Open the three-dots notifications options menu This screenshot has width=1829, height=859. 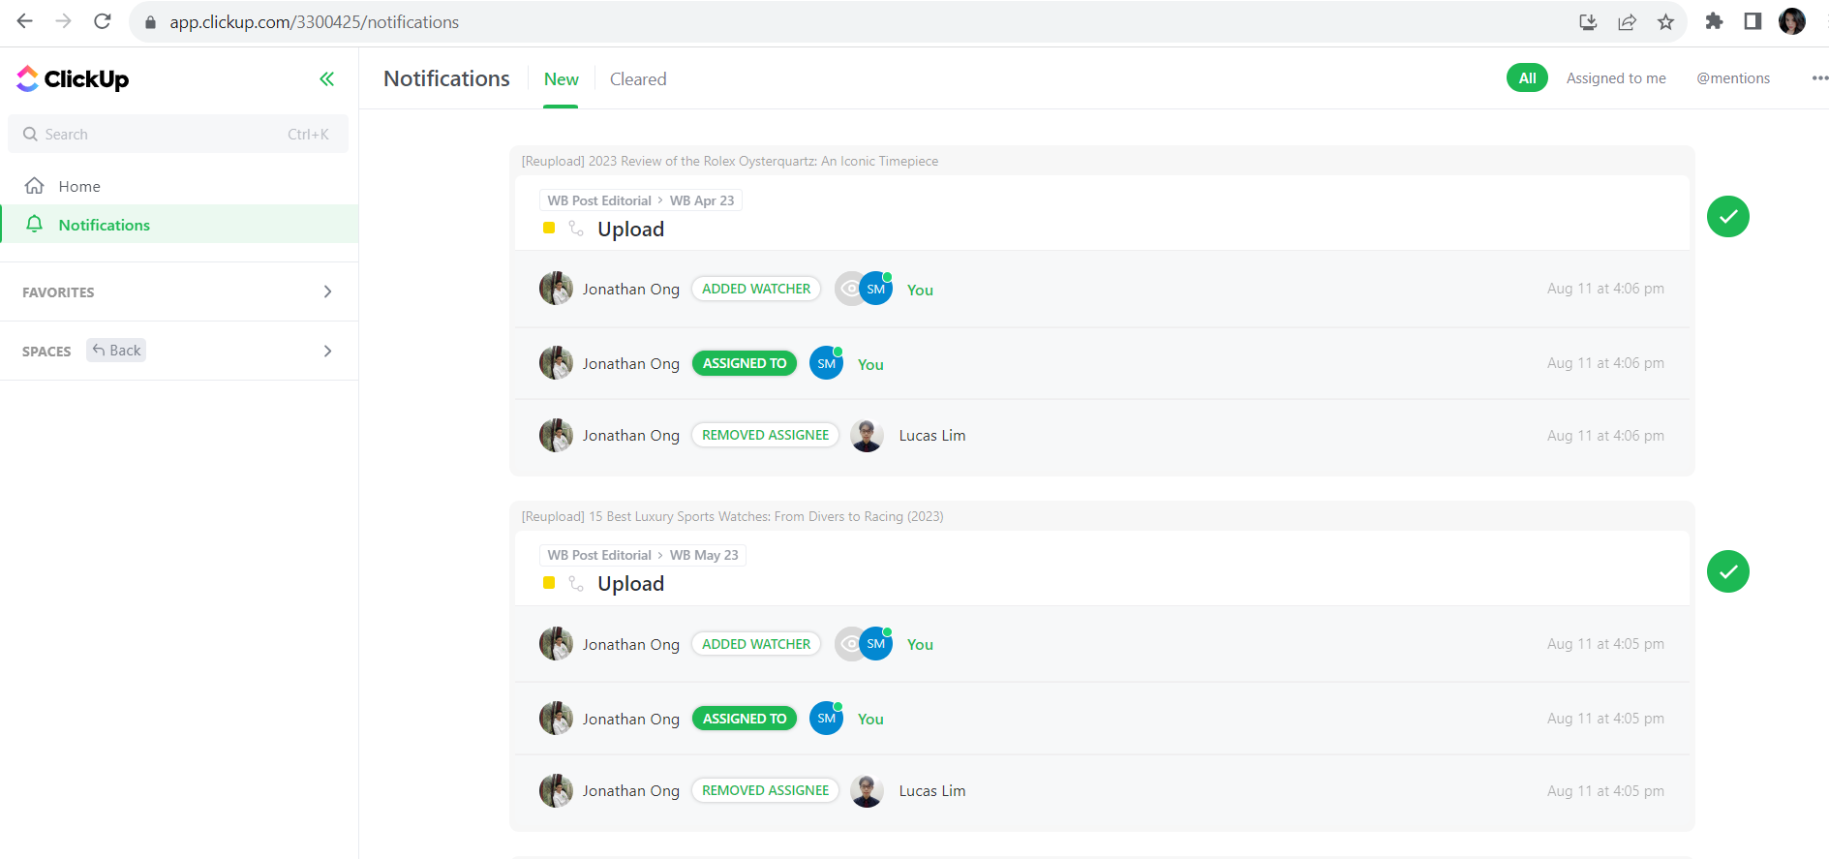1819,78
